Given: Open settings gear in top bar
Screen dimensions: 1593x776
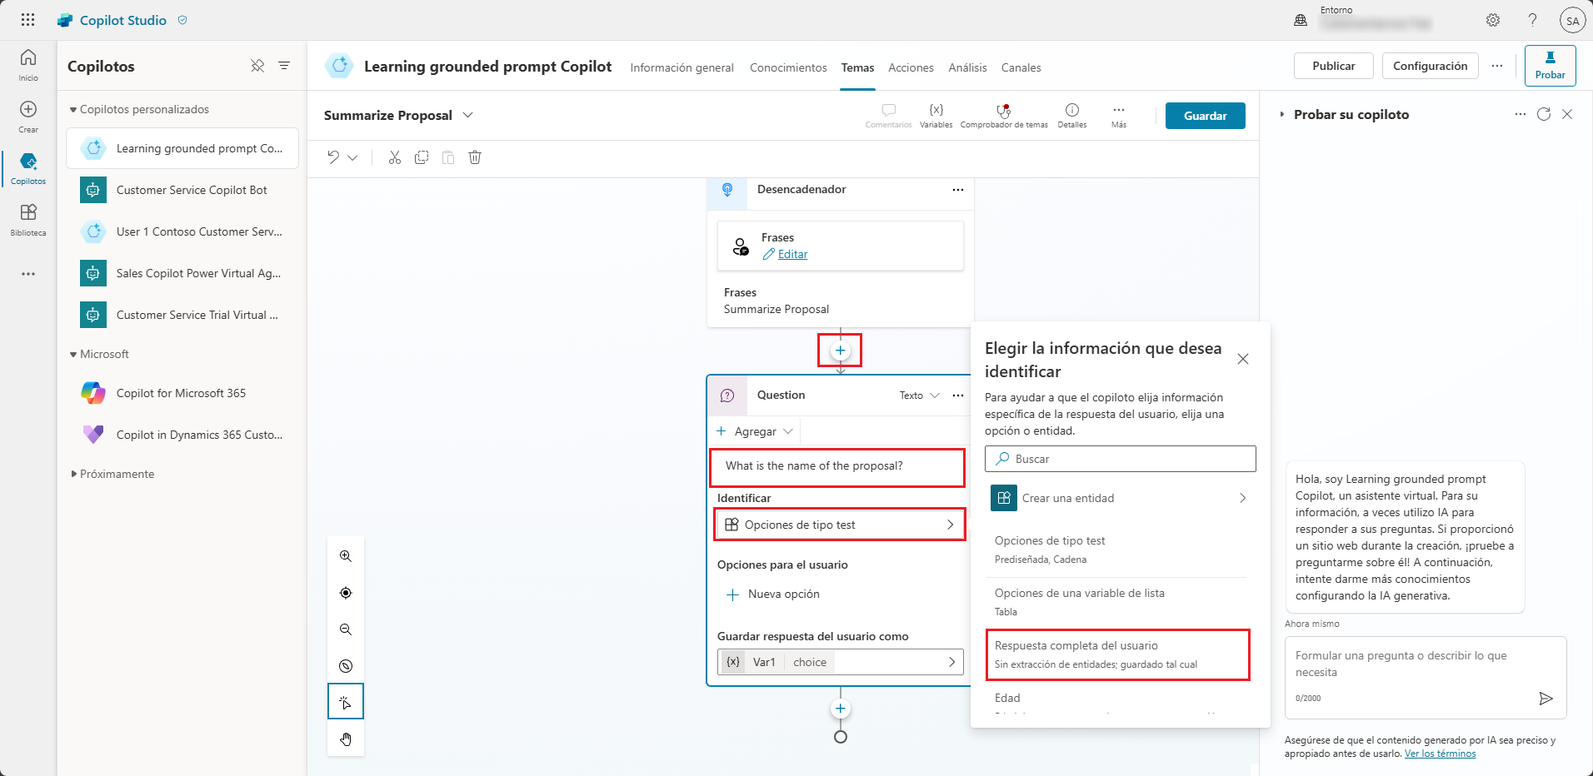Looking at the screenshot, I should coord(1493,20).
